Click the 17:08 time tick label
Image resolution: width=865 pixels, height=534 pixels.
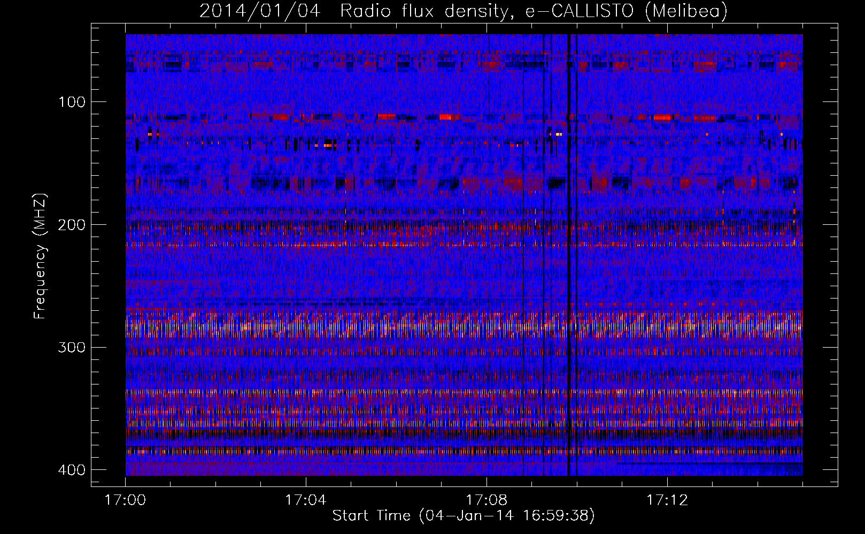click(486, 500)
